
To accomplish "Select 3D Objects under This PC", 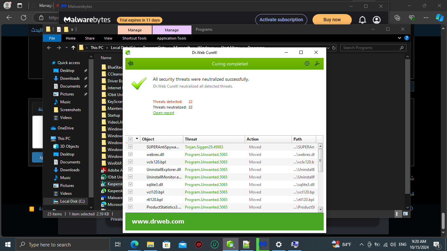I will (69, 146).
